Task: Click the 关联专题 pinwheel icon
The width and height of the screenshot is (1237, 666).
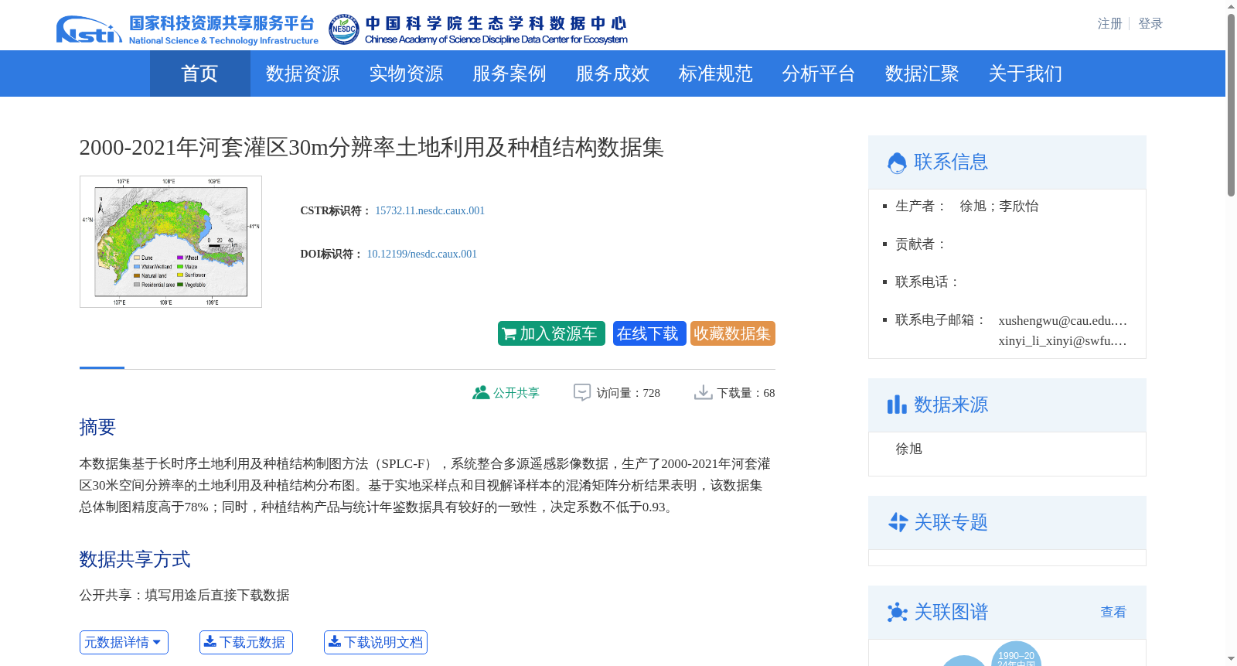Action: (x=898, y=522)
